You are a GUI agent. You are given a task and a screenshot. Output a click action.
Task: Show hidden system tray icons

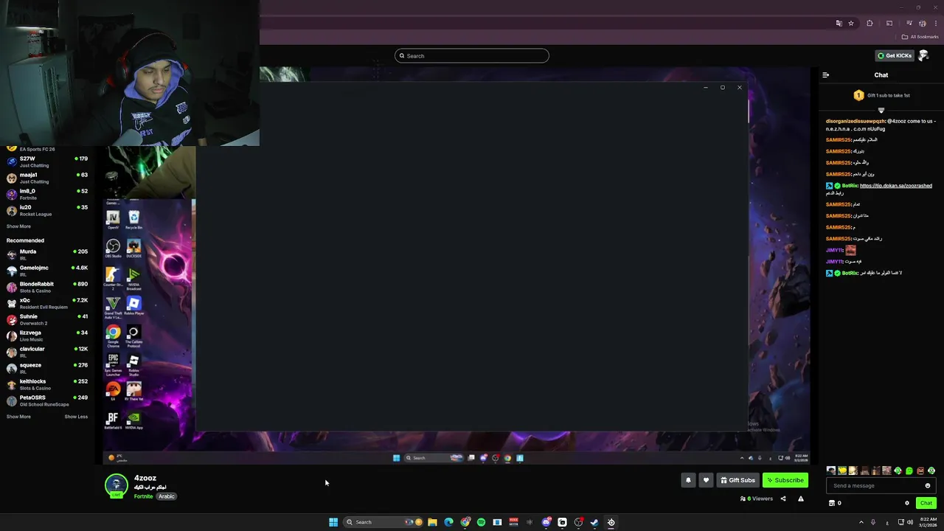[861, 522]
